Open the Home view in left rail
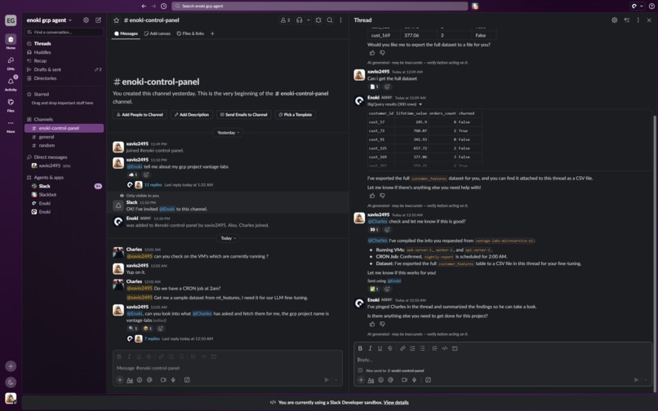Screen dimensions: 658x411 point(11,41)
